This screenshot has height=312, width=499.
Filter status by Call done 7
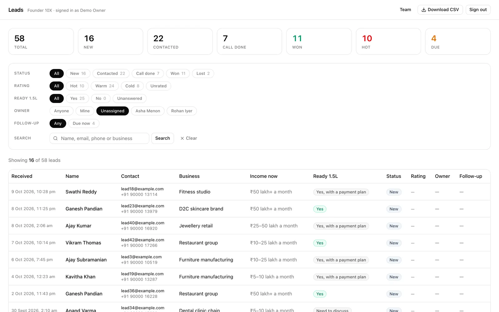(148, 73)
